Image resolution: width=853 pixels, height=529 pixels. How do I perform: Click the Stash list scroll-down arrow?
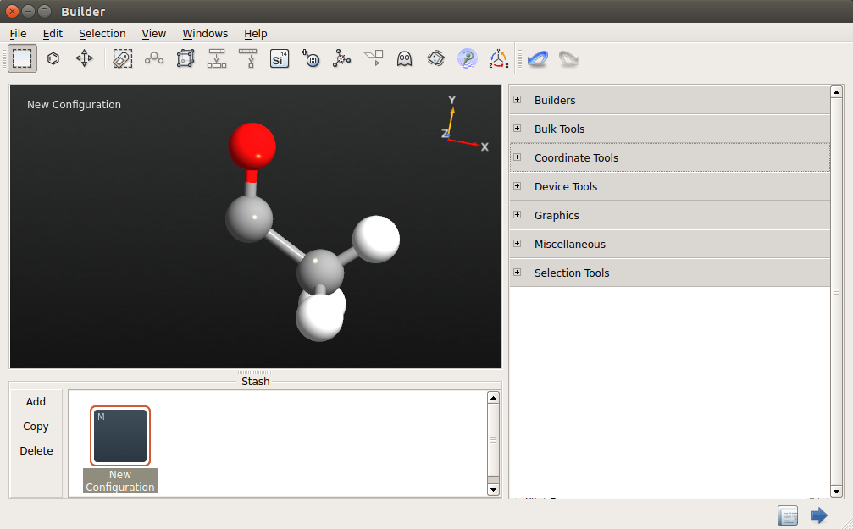(493, 490)
